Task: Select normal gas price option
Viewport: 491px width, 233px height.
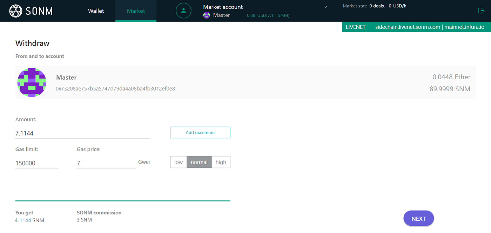Action: point(199,162)
